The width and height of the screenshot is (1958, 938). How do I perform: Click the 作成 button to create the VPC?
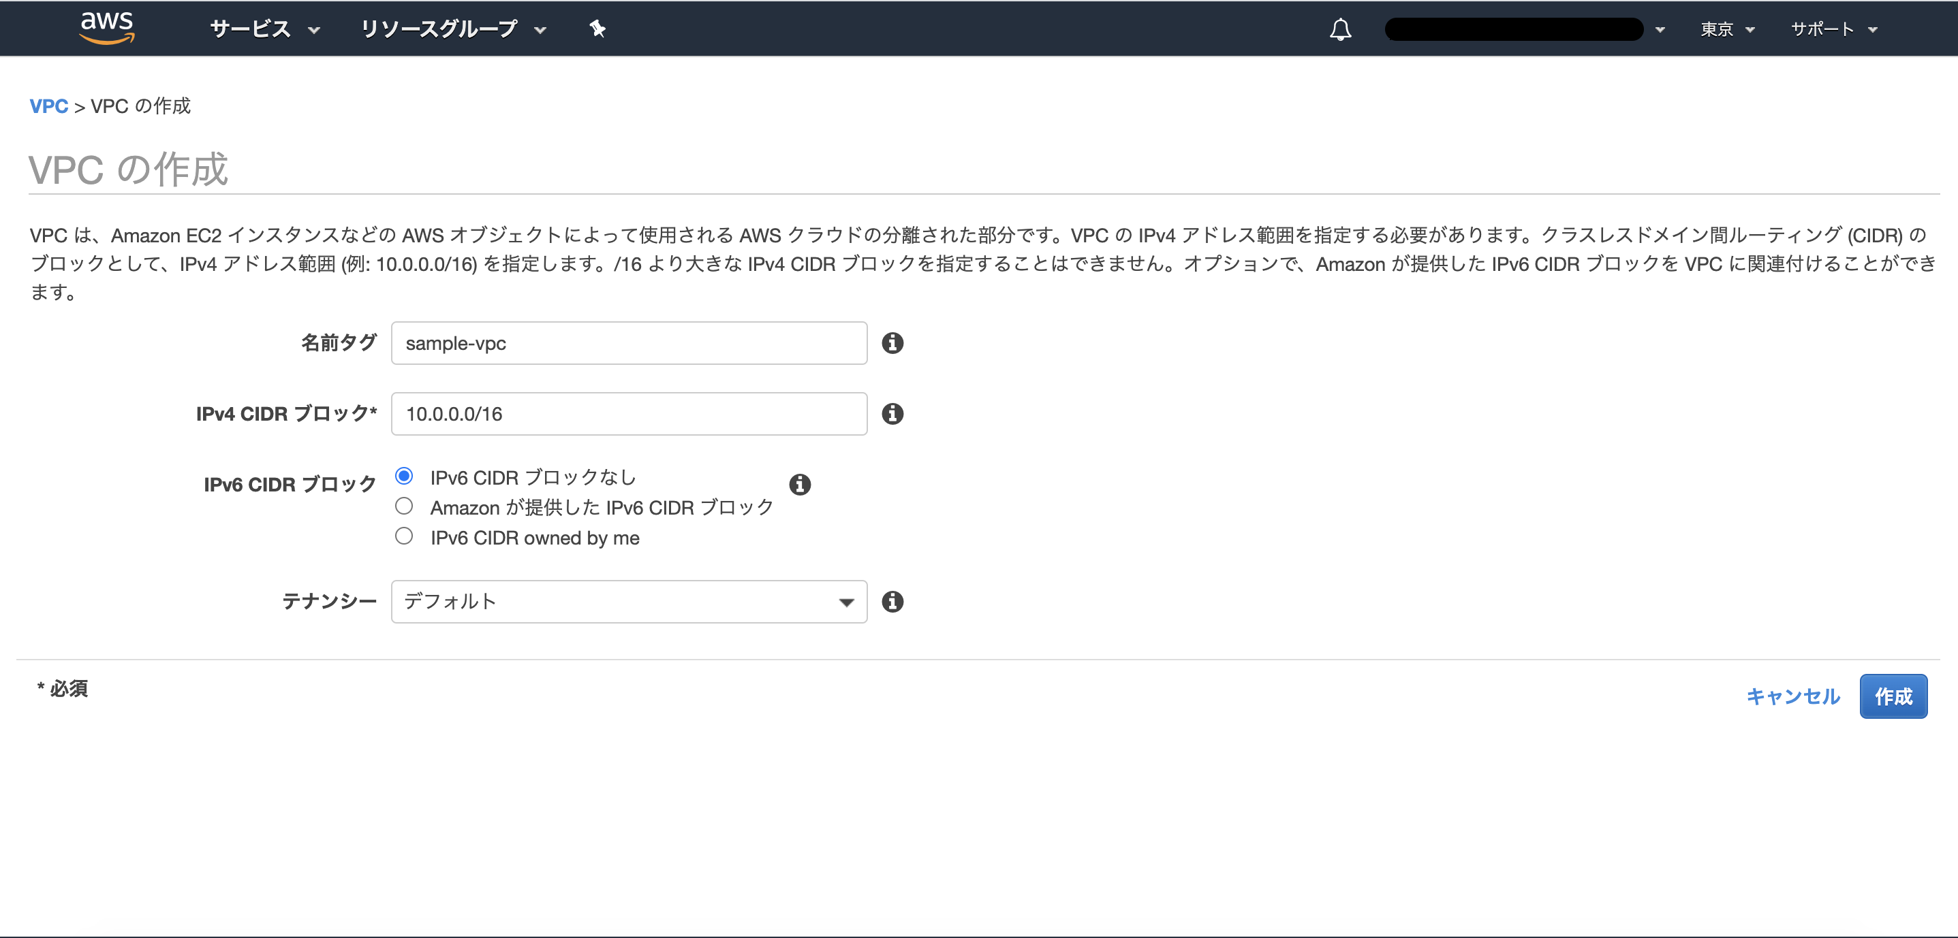coord(1893,696)
